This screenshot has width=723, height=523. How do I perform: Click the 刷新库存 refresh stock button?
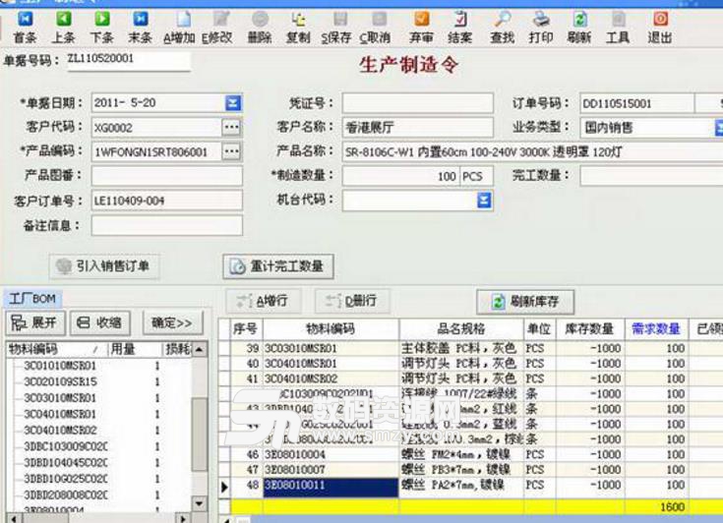tap(525, 302)
